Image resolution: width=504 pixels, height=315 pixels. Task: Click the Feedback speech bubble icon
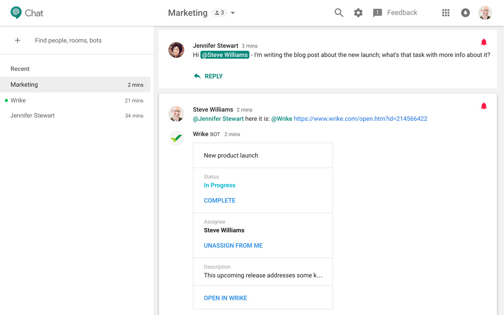377,13
